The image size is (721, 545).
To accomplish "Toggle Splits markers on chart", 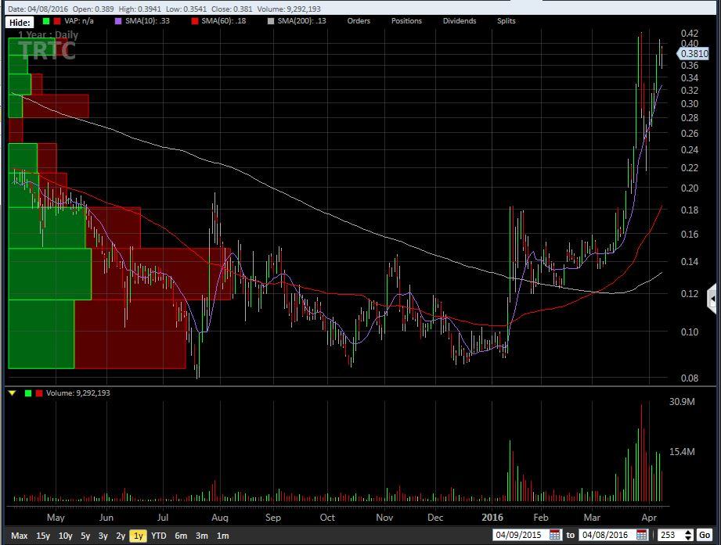I will [x=507, y=21].
